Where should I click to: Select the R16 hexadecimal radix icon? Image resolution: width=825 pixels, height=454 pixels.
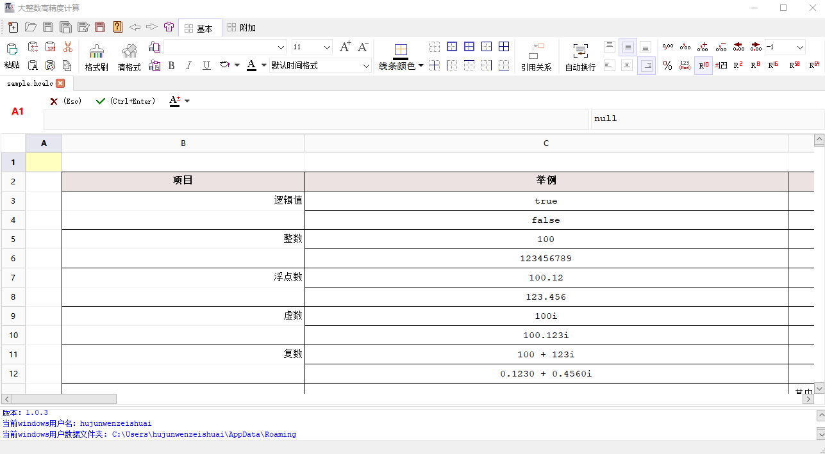pyautogui.click(x=774, y=65)
